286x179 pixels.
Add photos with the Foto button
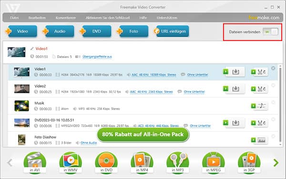[x=133, y=31]
